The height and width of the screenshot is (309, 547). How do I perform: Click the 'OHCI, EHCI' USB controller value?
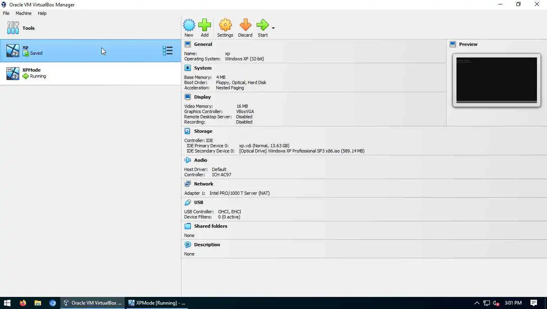click(x=230, y=212)
